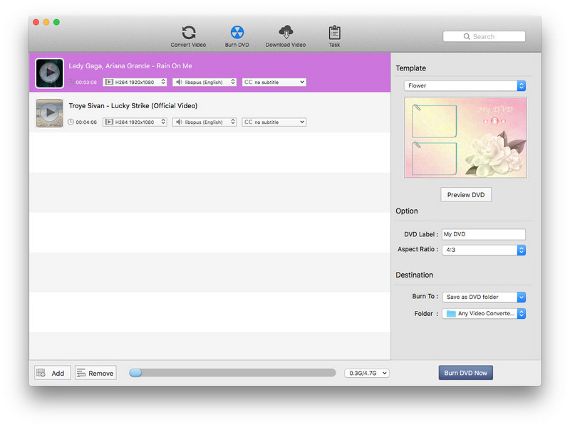This screenshot has height=427, width=570.
Task: Click the disc capacity progress bar
Action: pos(232,373)
